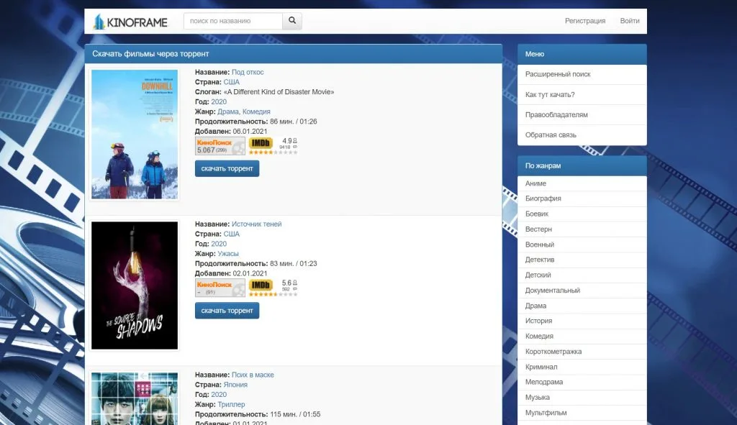Viewport: 737px width, 425px height.
Task: Click the duration text 83 мин. / 01:23
Action: pos(294,263)
